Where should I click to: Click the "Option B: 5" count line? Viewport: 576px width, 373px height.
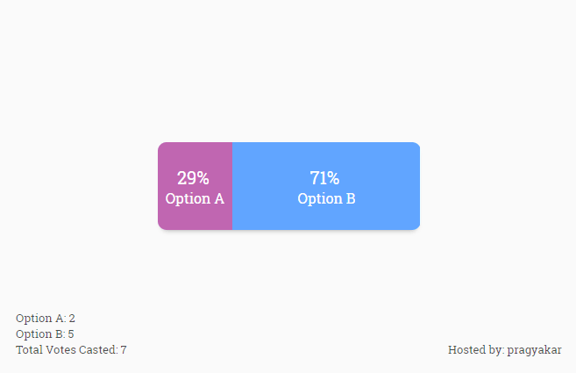point(45,334)
